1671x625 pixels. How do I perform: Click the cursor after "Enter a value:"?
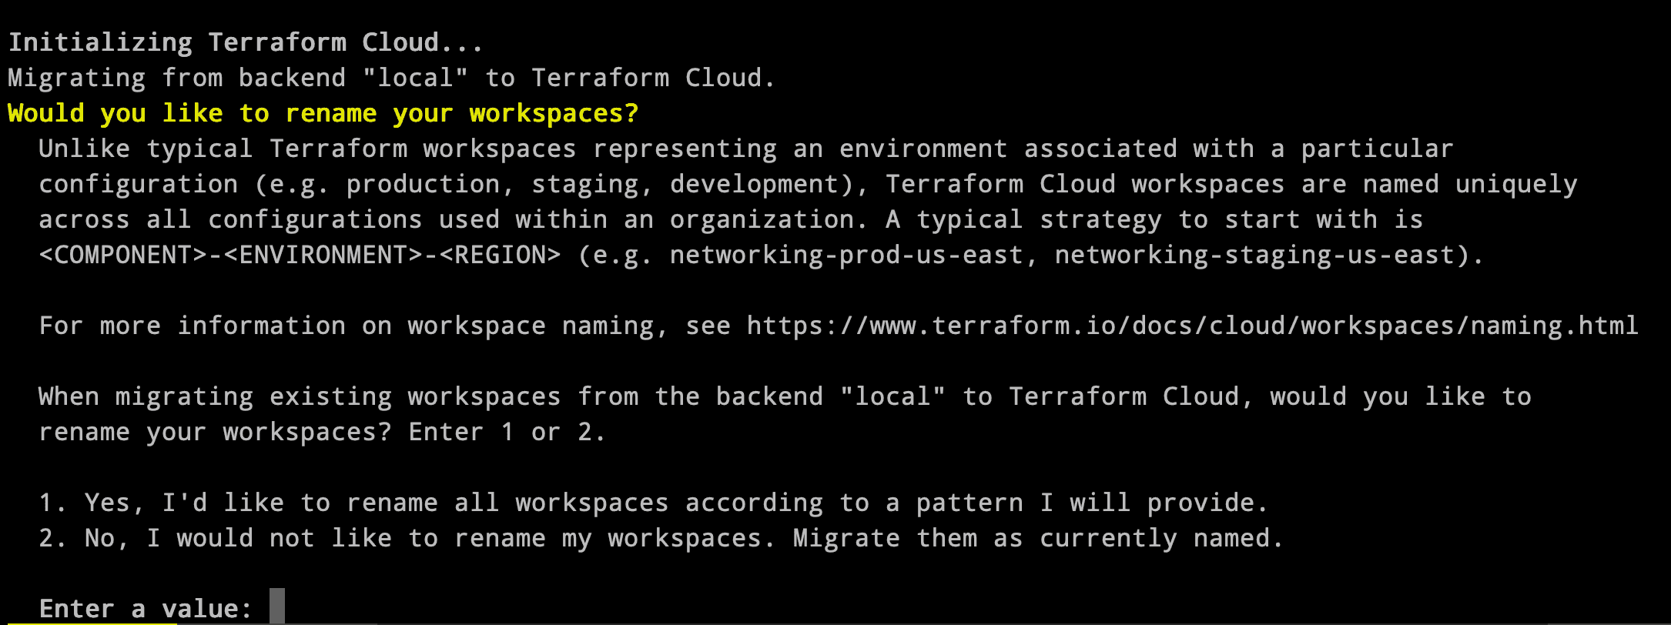[x=277, y=607]
